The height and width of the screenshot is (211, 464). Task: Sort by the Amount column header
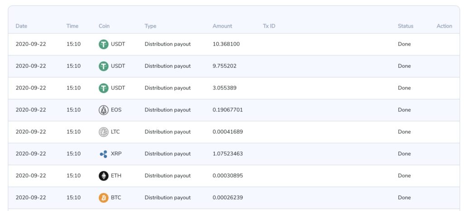222,26
